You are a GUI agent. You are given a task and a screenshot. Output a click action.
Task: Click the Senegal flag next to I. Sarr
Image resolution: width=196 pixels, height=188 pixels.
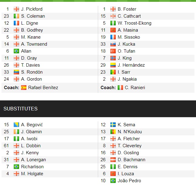113,72
